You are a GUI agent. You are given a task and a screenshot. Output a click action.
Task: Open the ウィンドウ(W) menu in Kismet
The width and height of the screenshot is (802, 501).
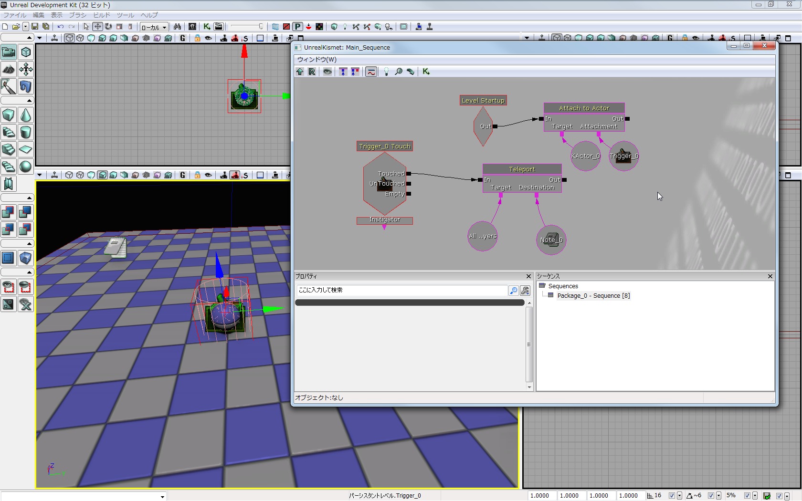317,60
